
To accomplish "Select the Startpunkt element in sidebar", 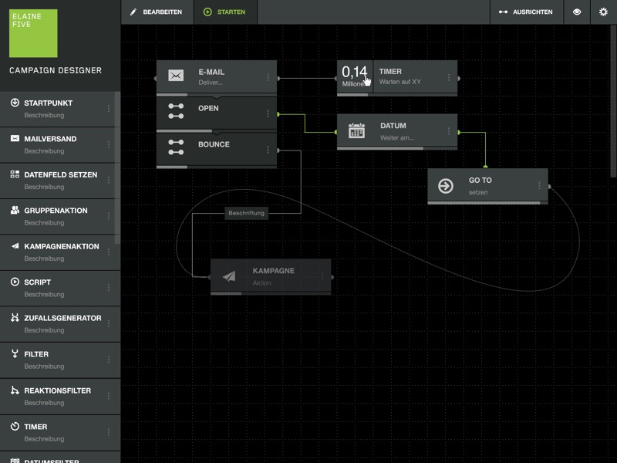I will pyautogui.click(x=59, y=109).
